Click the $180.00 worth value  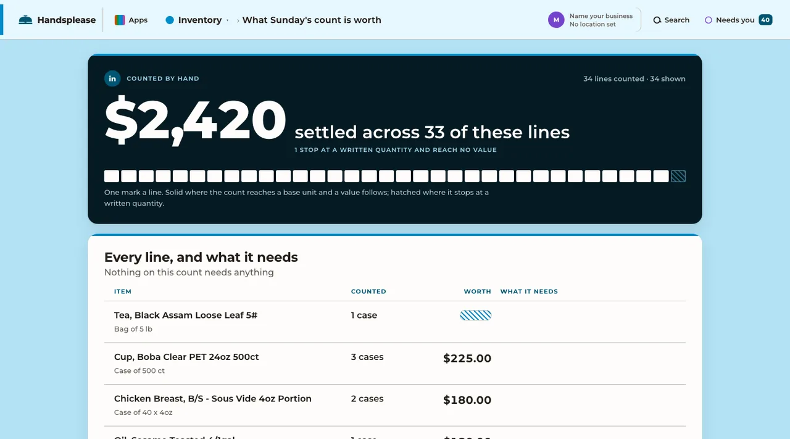[x=467, y=400]
